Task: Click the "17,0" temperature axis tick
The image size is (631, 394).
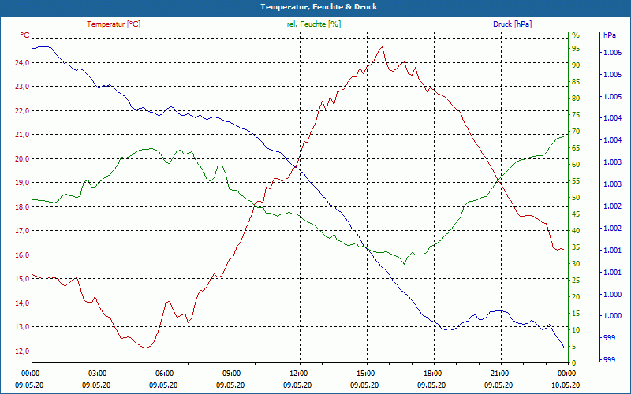Action: tap(22, 230)
